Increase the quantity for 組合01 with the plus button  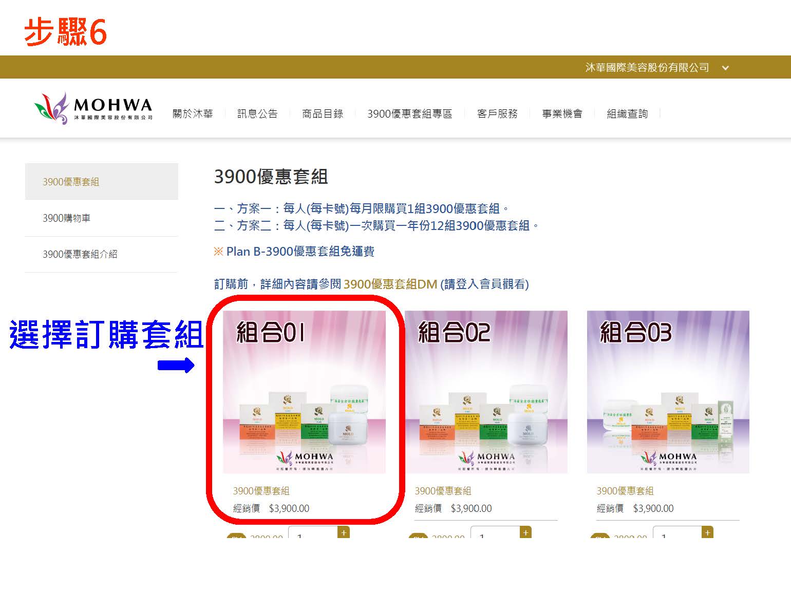pyautogui.click(x=344, y=532)
